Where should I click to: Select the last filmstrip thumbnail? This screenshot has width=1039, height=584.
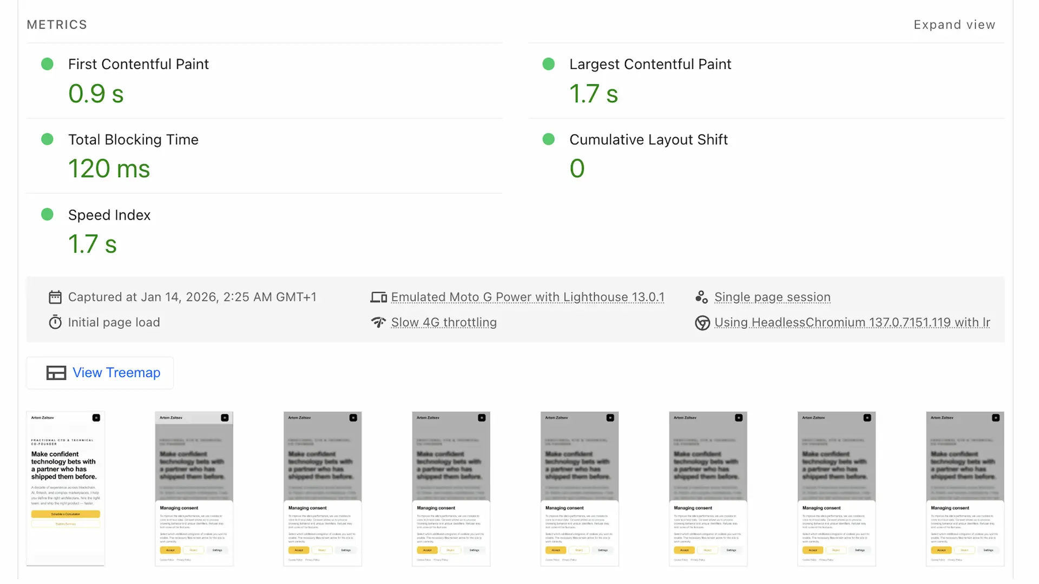965,488
